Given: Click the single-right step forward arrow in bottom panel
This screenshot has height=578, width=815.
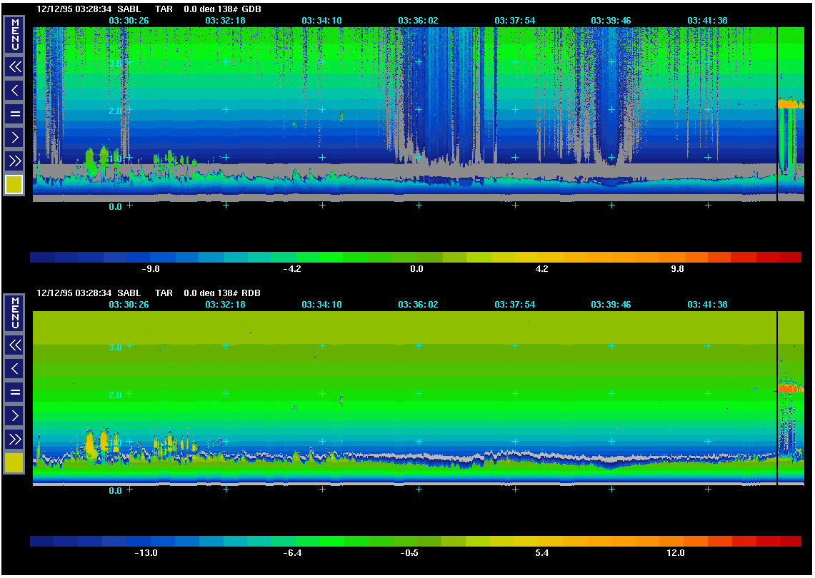Looking at the screenshot, I should [x=14, y=415].
